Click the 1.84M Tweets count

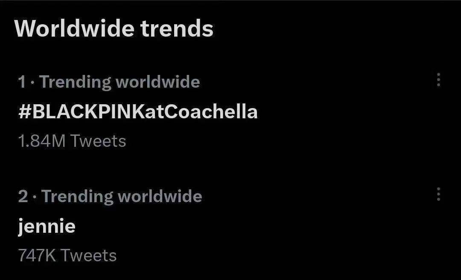coord(72,141)
